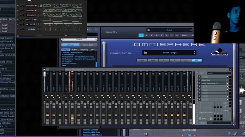Adjust the Master mixer track fader
The image size is (245, 137).
point(44,102)
